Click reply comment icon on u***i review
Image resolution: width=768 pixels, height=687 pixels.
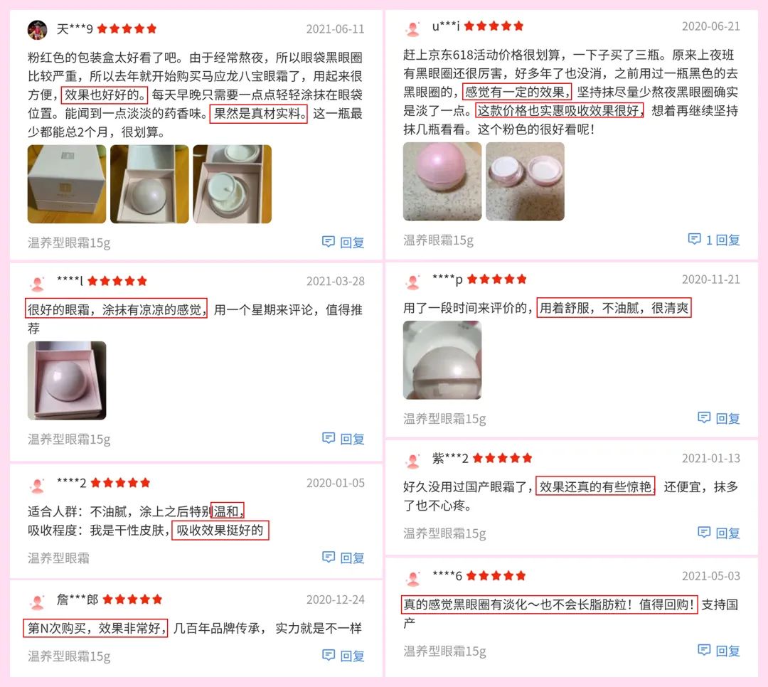695,239
